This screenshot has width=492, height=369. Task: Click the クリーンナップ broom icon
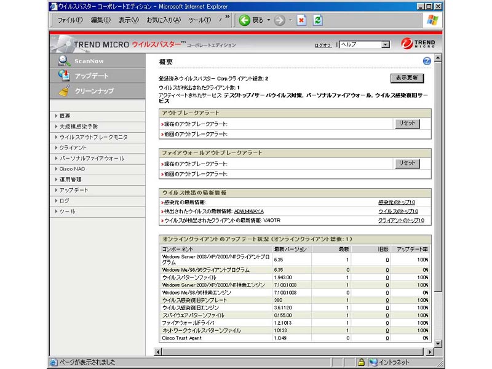(64, 90)
